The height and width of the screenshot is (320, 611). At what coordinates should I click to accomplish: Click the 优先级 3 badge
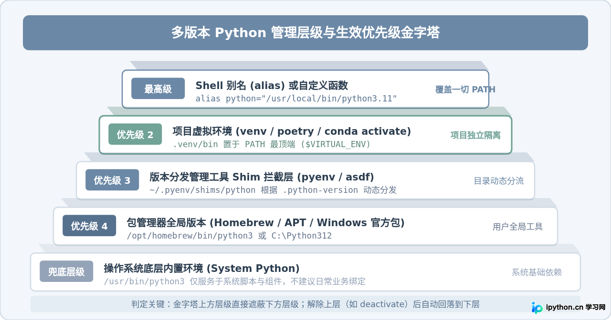(112, 180)
